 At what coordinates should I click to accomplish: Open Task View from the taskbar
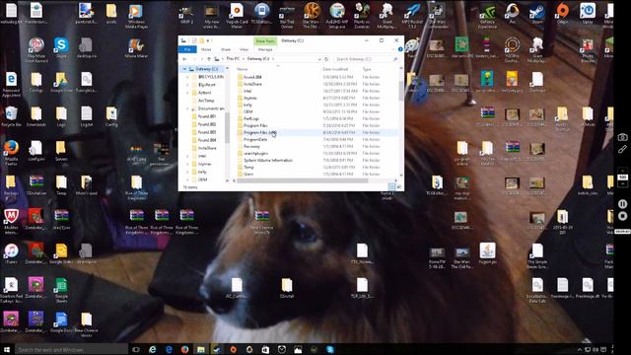click(136, 350)
